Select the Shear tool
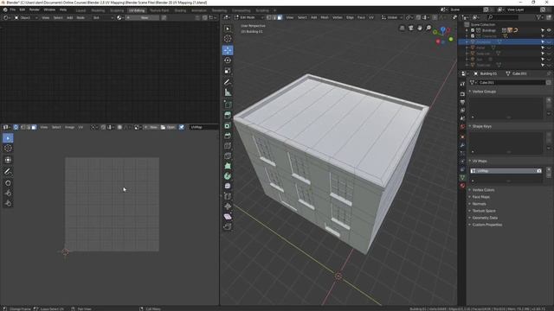Image resolution: width=554 pixels, height=311 pixels. [228, 217]
